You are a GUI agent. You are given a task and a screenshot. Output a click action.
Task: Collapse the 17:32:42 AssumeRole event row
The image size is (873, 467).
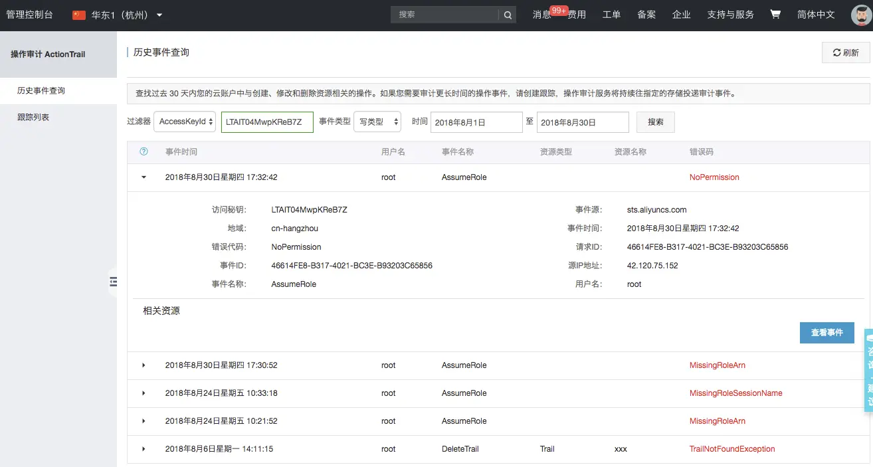[144, 177]
